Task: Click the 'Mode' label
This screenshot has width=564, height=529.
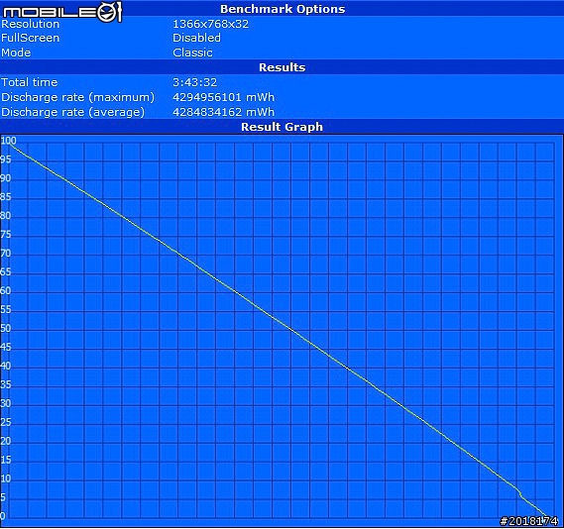Action: tap(16, 53)
